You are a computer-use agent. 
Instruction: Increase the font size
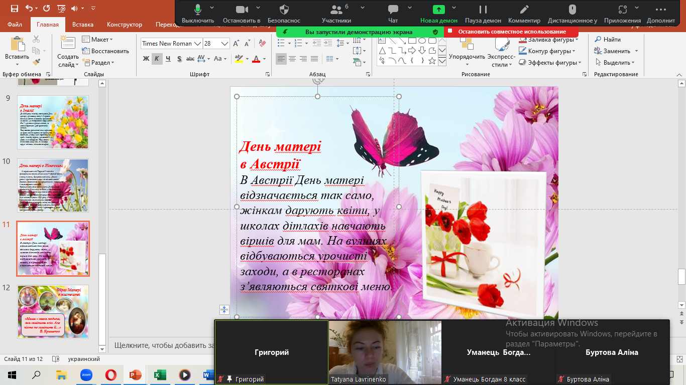(237, 43)
